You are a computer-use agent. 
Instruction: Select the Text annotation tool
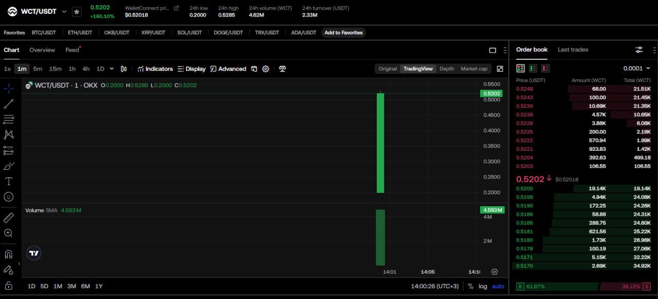pyautogui.click(x=9, y=181)
